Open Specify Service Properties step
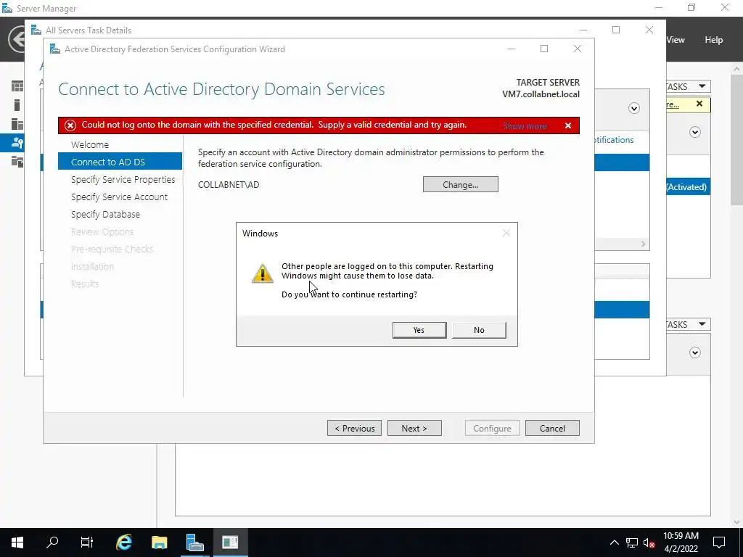The image size is (743, 557). pos(123,180)
